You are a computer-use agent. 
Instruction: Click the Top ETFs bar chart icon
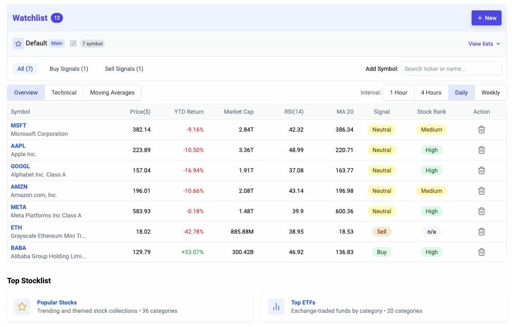coord(276,307)
